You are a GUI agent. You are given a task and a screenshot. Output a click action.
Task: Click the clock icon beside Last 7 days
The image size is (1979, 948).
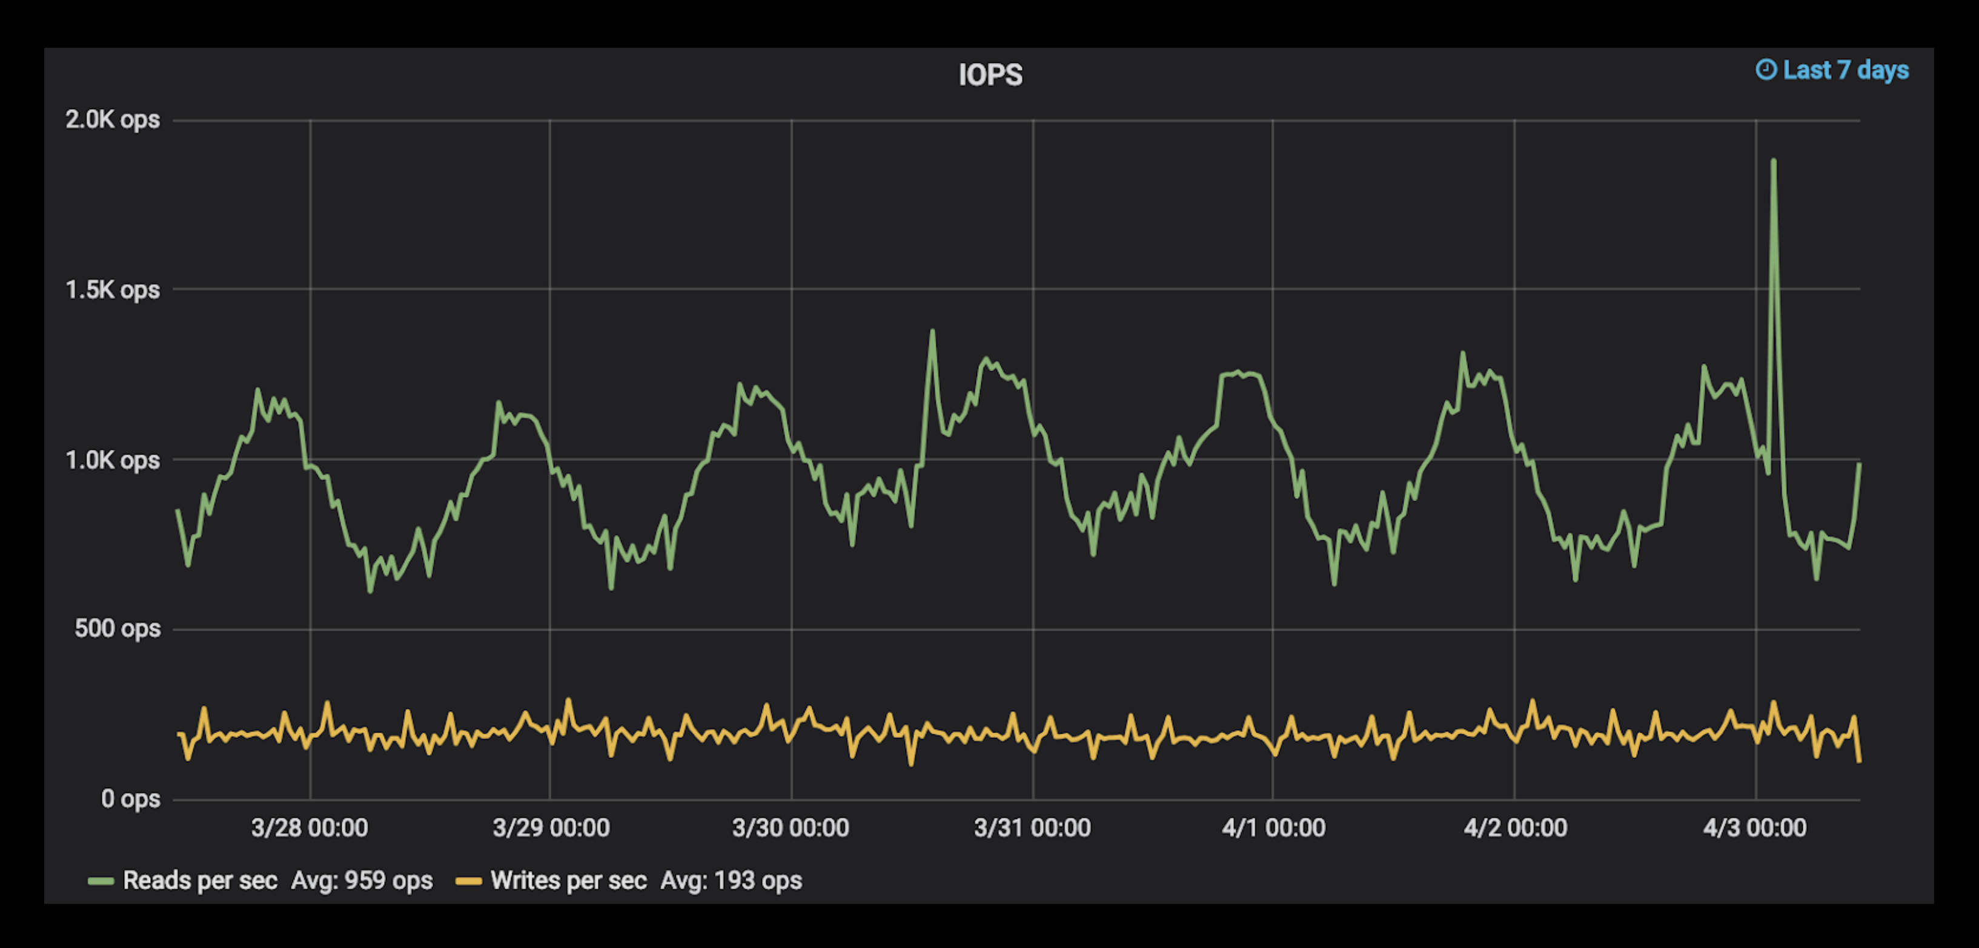pos(1766,70)
